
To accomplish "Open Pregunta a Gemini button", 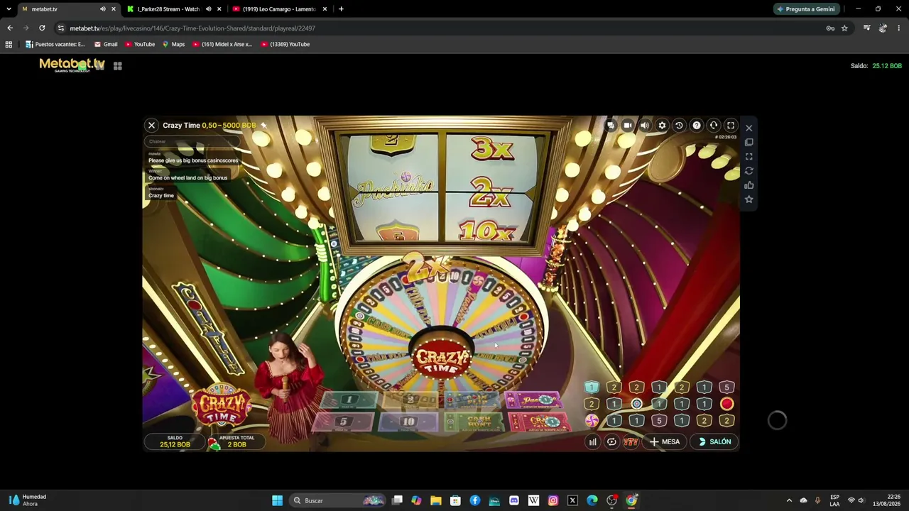I will (806, 9).
